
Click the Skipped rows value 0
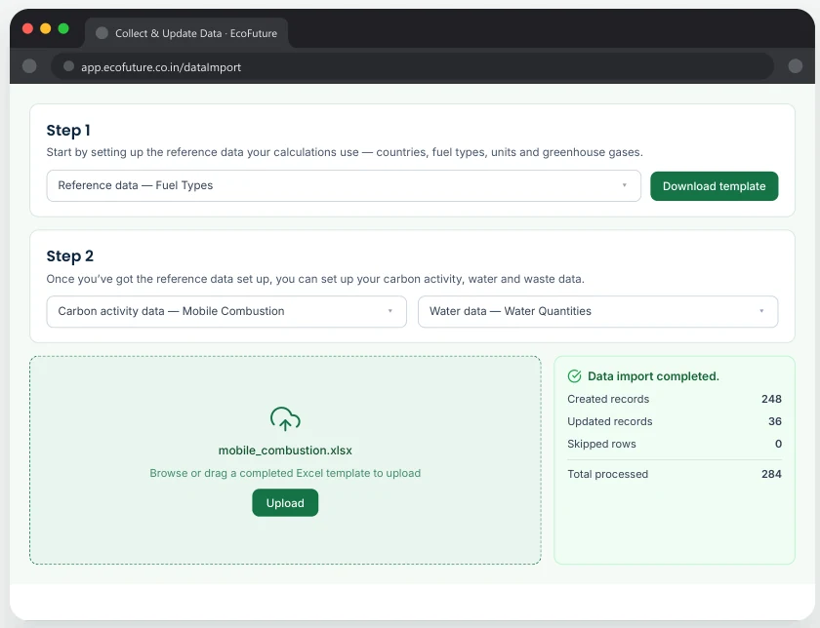[778, 444]
